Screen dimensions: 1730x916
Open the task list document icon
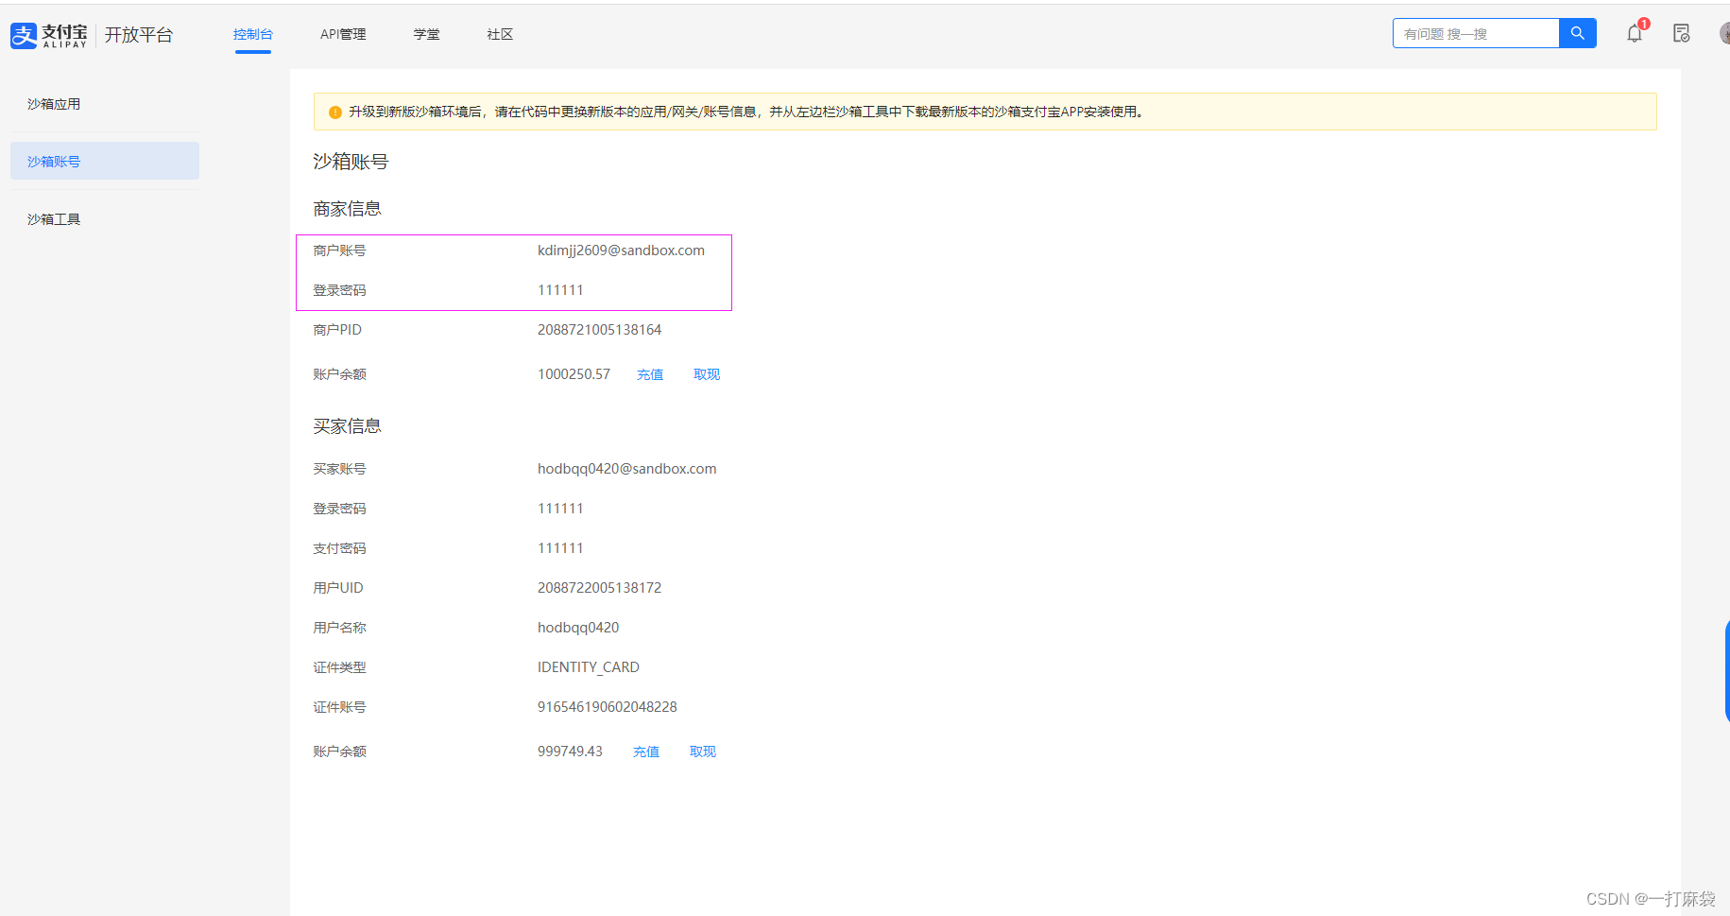coord(1682,33)
